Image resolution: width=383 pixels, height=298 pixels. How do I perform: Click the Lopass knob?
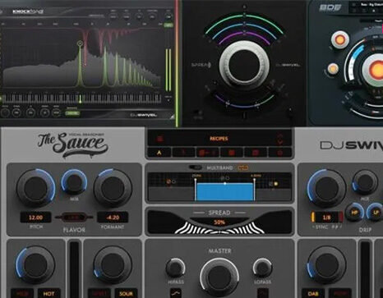[x=262, y=268]
